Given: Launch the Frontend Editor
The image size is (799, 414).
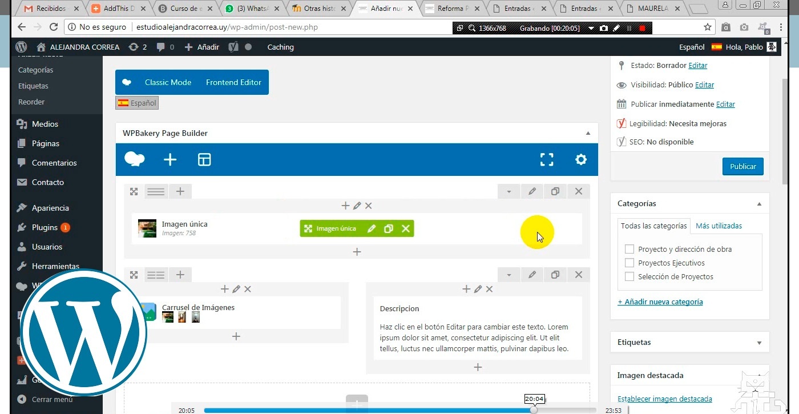Looking at the screenshot, I should pos(233,82).
